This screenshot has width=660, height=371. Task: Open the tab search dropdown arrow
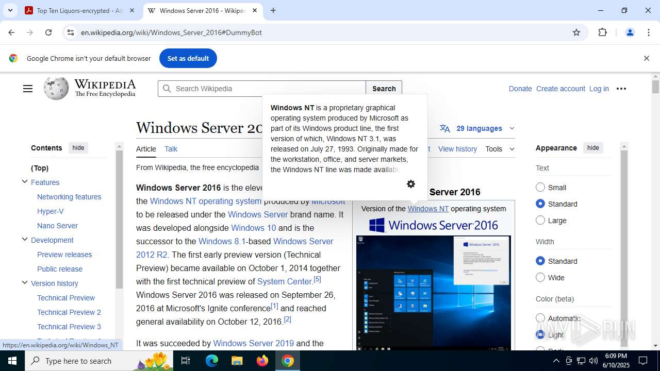pyautogui.click(x=10, y=10)
